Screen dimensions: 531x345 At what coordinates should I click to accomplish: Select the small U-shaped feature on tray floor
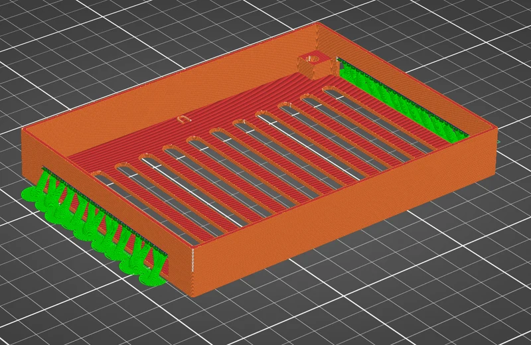(184, 119)
